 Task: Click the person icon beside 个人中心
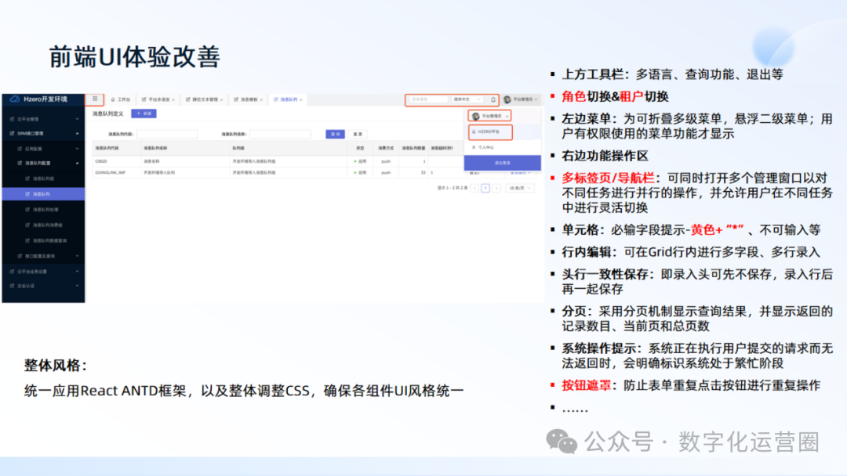[x=474, y=147]
